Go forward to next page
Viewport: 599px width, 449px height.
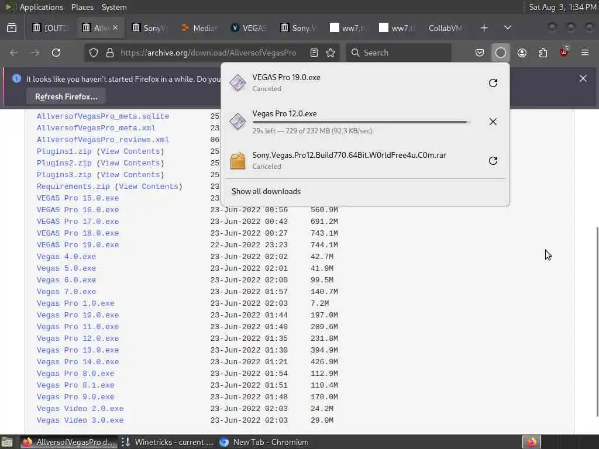pyautogui.click(x=35, y=53)
